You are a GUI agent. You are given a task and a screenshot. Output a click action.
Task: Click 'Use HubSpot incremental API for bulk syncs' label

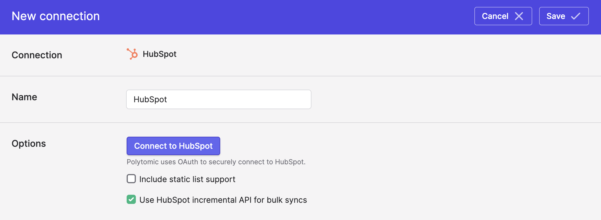coord(223,200)
